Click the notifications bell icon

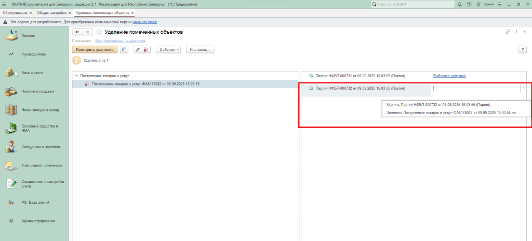(461, 4)
